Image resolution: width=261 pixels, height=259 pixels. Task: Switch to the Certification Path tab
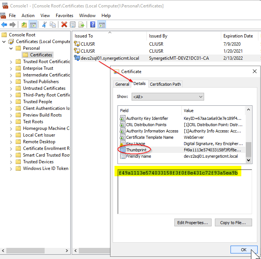click(165, 84)
